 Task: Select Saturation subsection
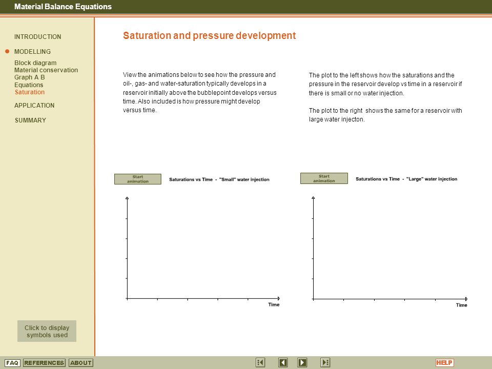pos(30,92)
